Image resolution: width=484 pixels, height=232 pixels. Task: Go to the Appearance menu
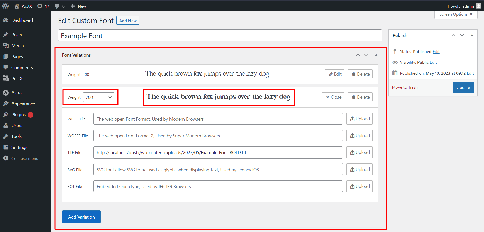[23, 104]
